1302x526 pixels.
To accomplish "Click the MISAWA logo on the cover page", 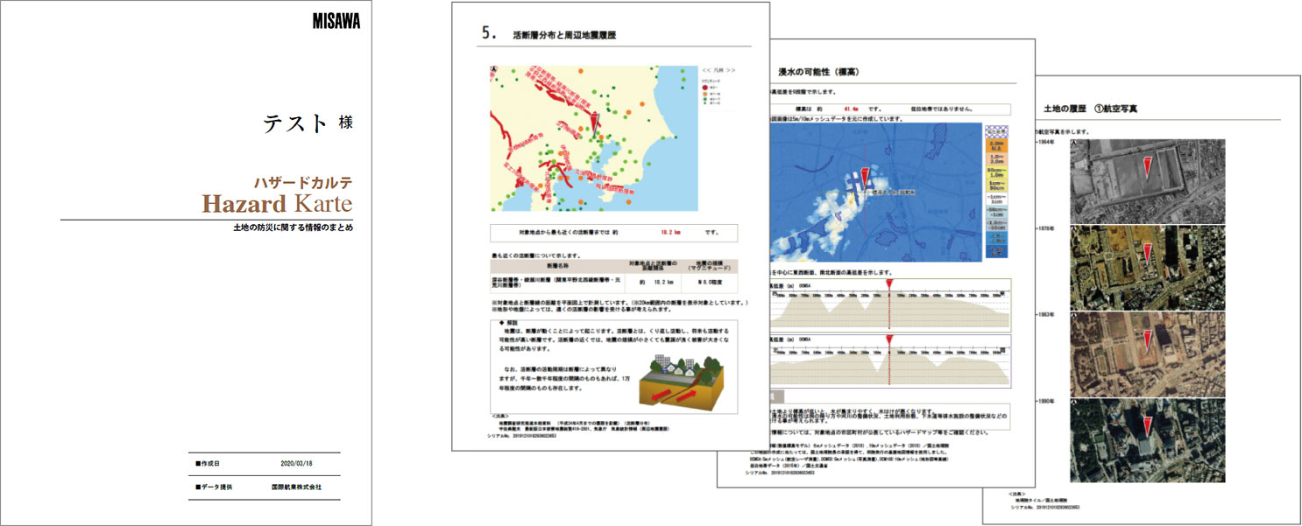I will click(336, 22).
